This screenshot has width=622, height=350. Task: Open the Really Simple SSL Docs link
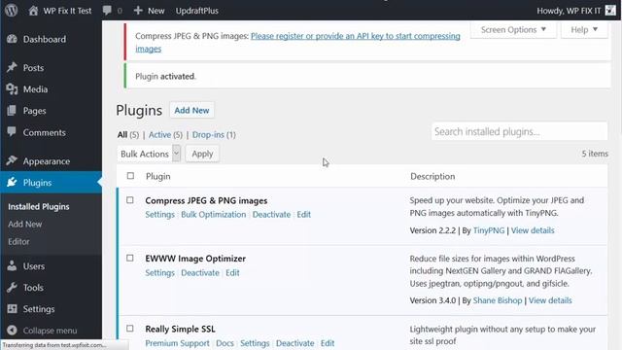pyautogui.click(x=225, y=343)
